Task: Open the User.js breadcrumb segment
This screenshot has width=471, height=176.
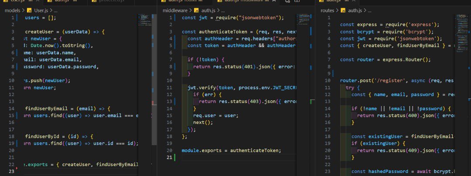Action: [41, 10]
